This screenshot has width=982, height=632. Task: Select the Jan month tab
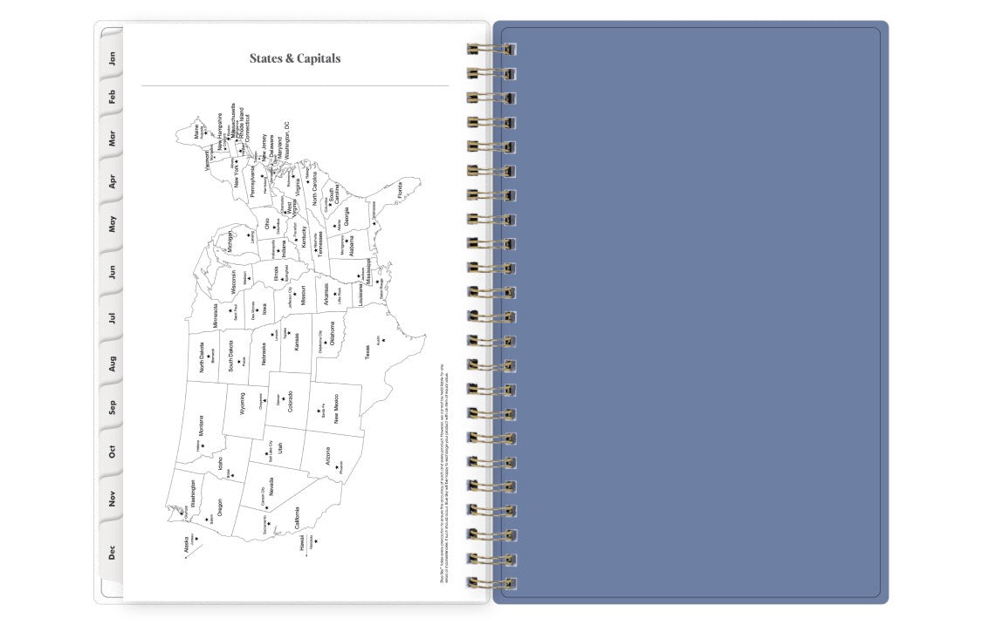(x=112, y=59)
